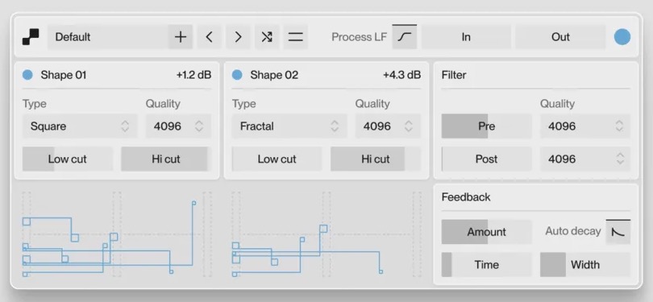Viewport: 653px width, 302px height.
Task: Click the Shape 02 waveform graph display
Action: pos(326,234)
